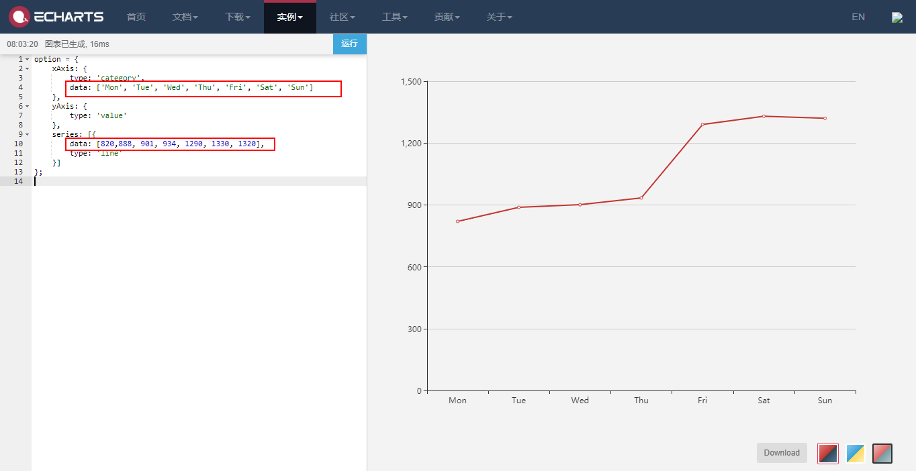
Task: Open the 文档 dropdown menu
Action: [185, 17]
